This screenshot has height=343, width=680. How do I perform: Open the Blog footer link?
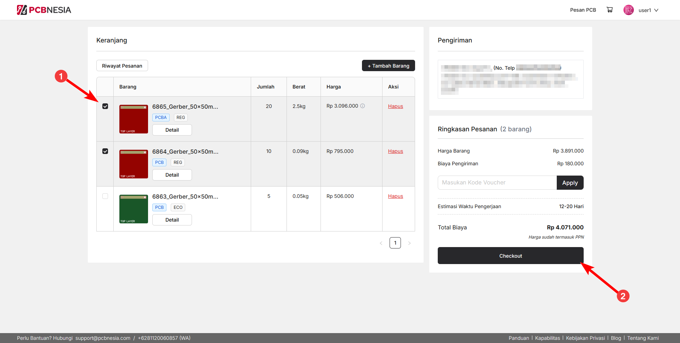616,338
